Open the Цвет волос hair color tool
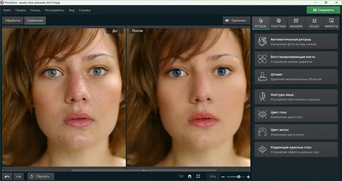Screen dimensions: 342x181 (296, 132)
